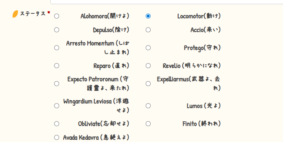Click the orange leaf icon beside ステータス
Screen dimensions: 283x142
pos(15,14)
